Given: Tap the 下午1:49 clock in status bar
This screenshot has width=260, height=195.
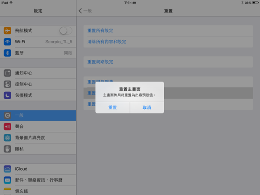Looking at the screenshot, I should point(130,3).
